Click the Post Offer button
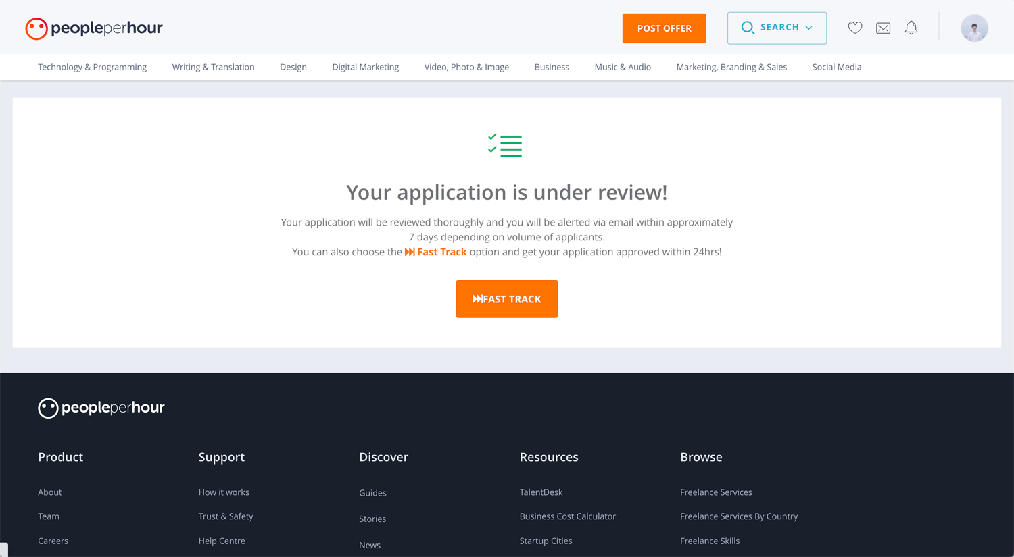The width and height of the screenshot is (1014, 557). coord(664,28)
